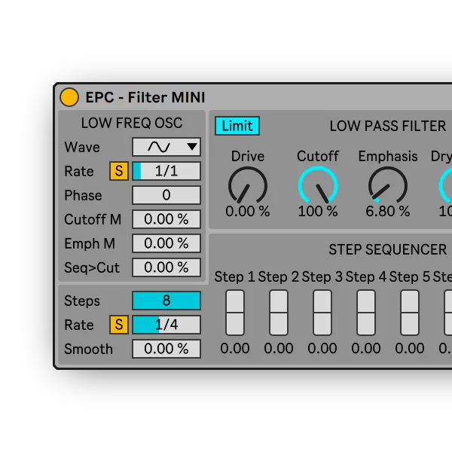The image size is (452, 452).
Task: Click the Wave label
Action: click(x=82, y=148)
